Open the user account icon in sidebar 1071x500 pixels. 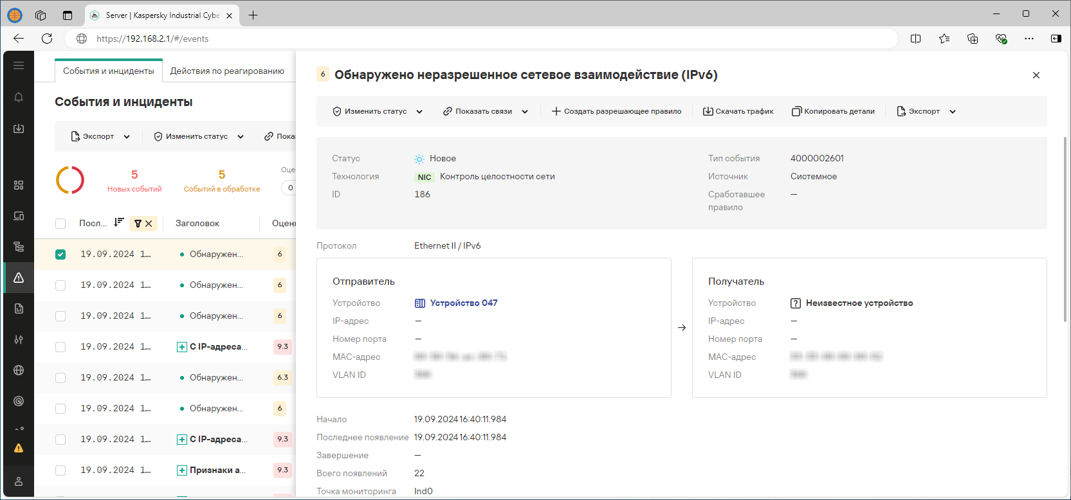click(x=19, y=481)
